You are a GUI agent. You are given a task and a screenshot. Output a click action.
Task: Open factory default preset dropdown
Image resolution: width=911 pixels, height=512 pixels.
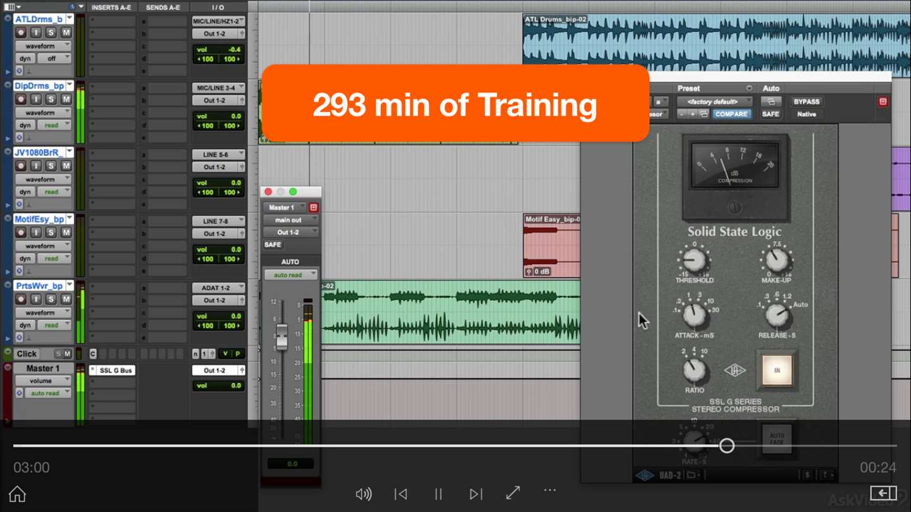tap(714, 101)
